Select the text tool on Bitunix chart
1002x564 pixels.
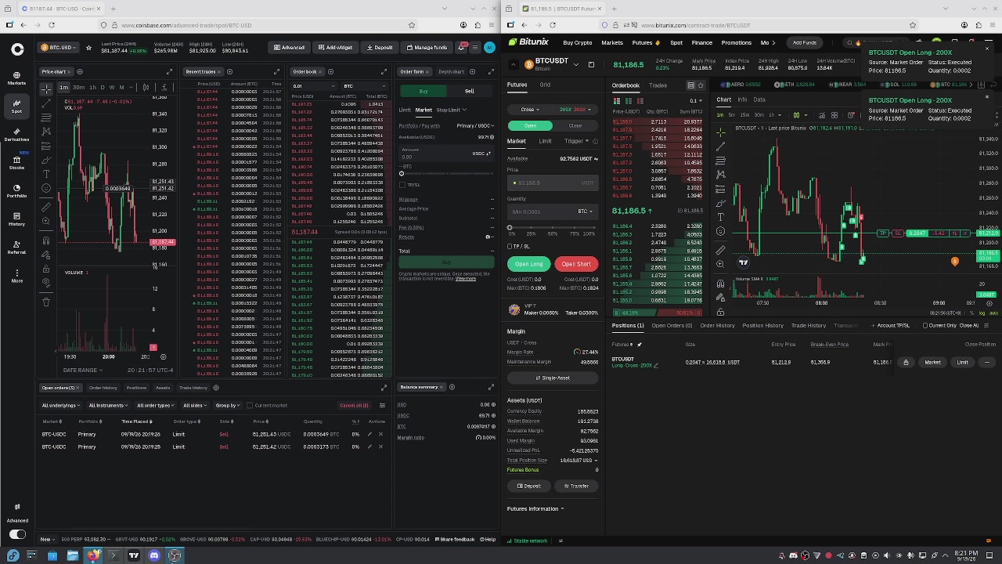click(x=720, y=216)
